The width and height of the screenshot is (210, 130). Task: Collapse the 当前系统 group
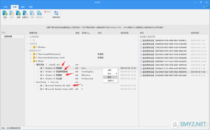click(27, 44)
